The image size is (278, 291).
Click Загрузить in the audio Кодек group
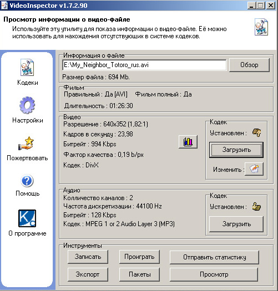[236, 224]
